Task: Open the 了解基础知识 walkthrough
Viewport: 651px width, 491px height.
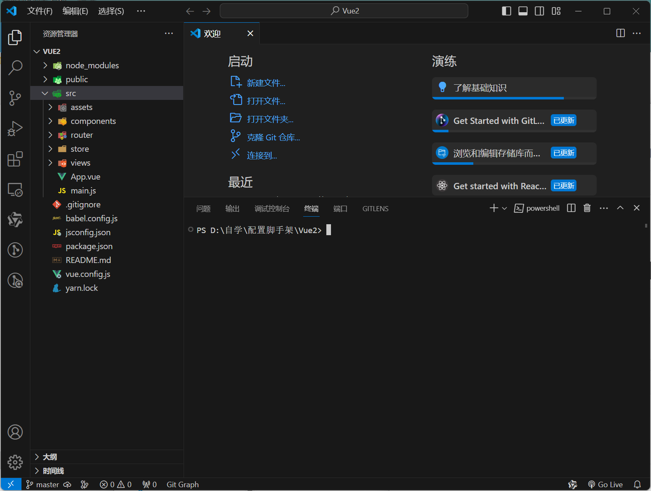Action: pyautogui.click(x=514, y=88)
